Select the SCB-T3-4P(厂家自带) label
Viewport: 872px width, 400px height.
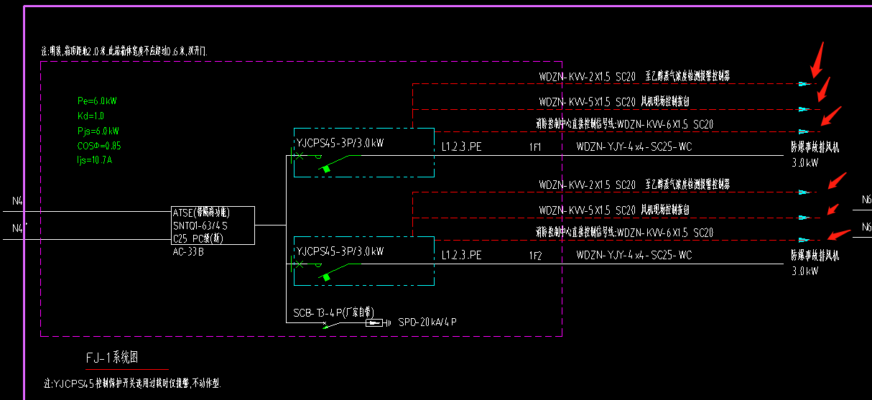334,312
